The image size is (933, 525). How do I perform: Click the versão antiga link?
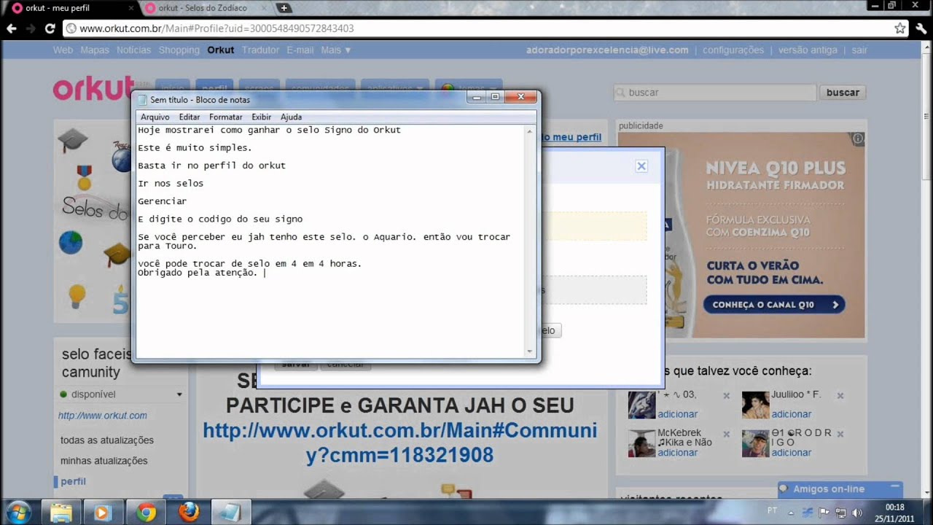tap(808, 50)
